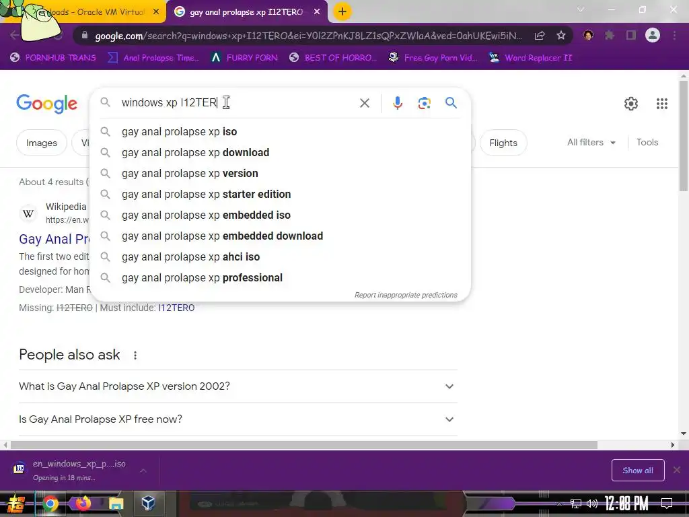689x517 pixels.
Task: Close the active Google search tab
Action: point(317,12)
